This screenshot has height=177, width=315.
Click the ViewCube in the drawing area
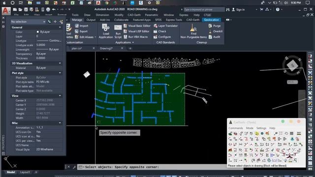point(292,65)
